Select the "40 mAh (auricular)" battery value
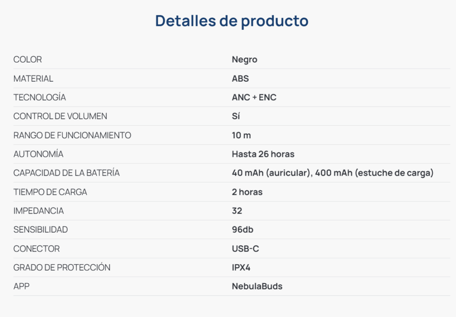Screen dimensions: 456x317 (x=271, y=173)
